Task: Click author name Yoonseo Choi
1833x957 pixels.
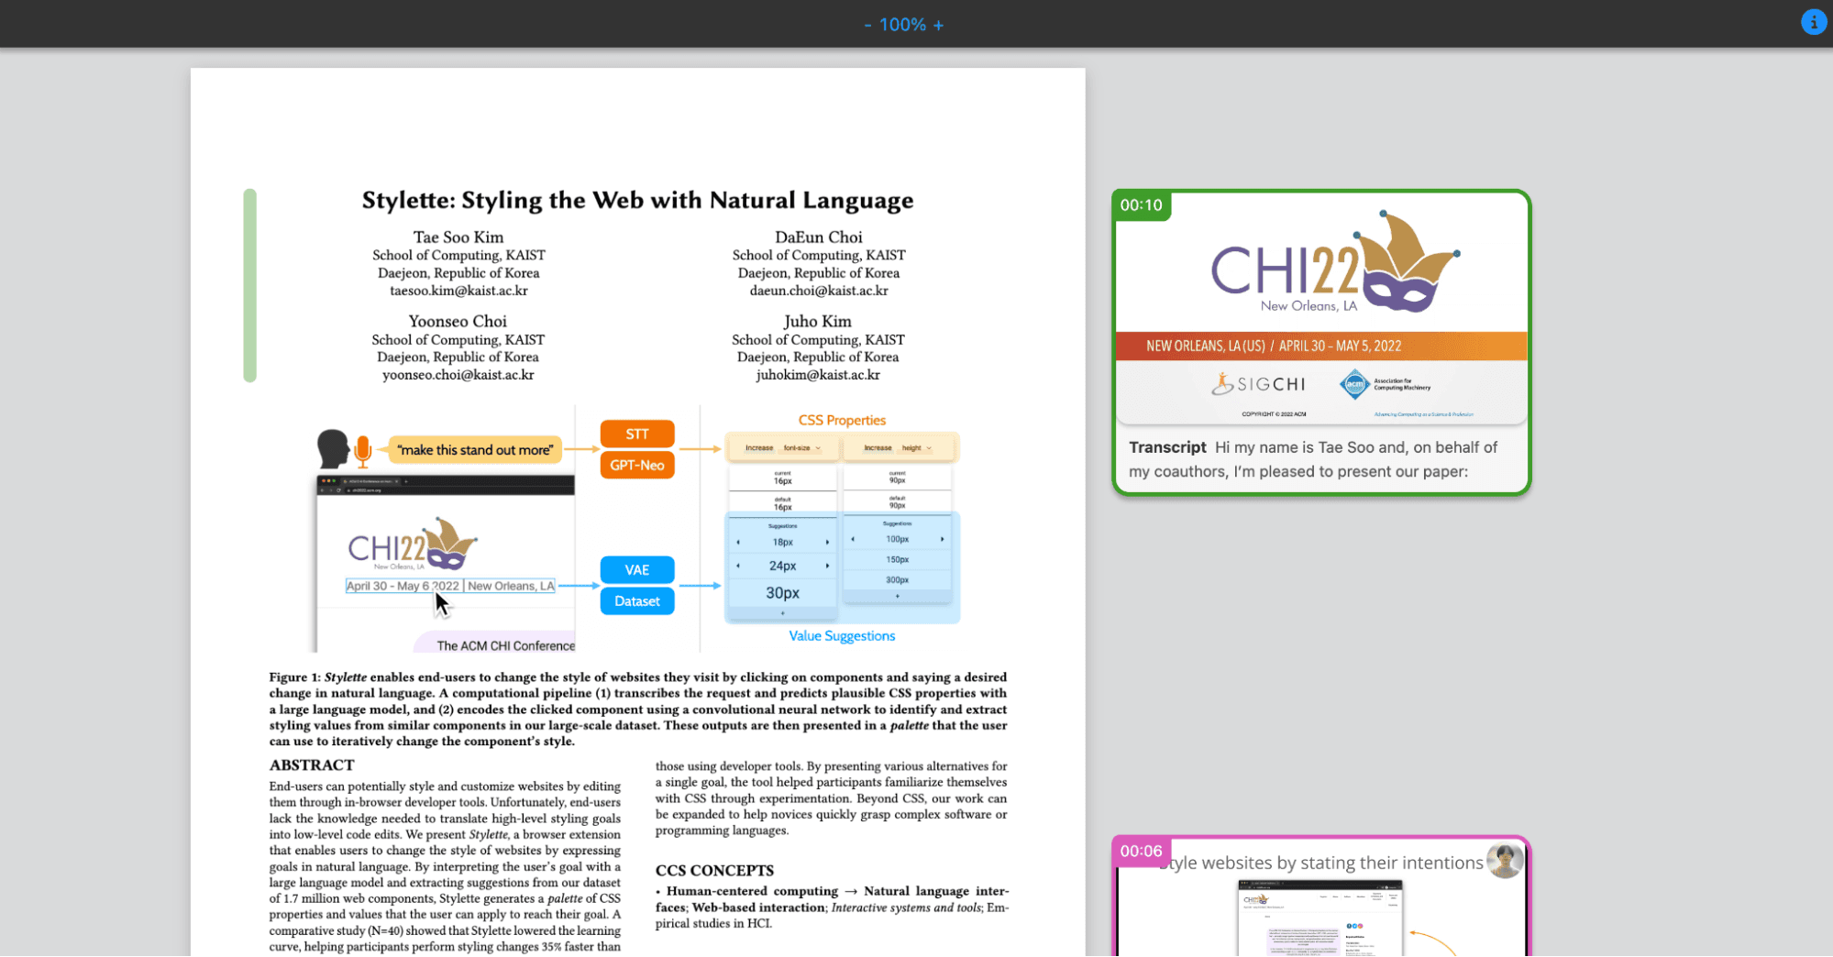Action: (x=458, y=321)
